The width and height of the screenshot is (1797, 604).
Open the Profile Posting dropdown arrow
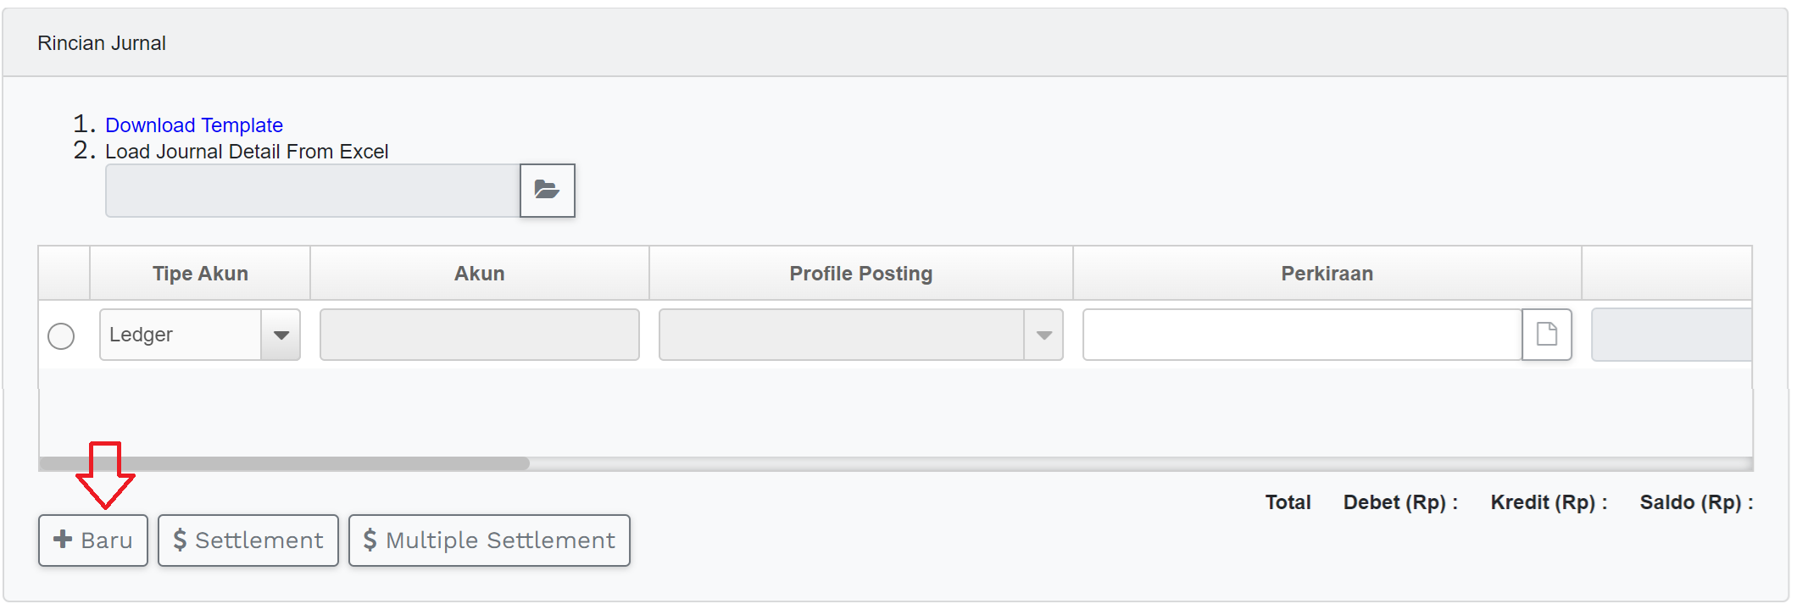pos(1044,335)
